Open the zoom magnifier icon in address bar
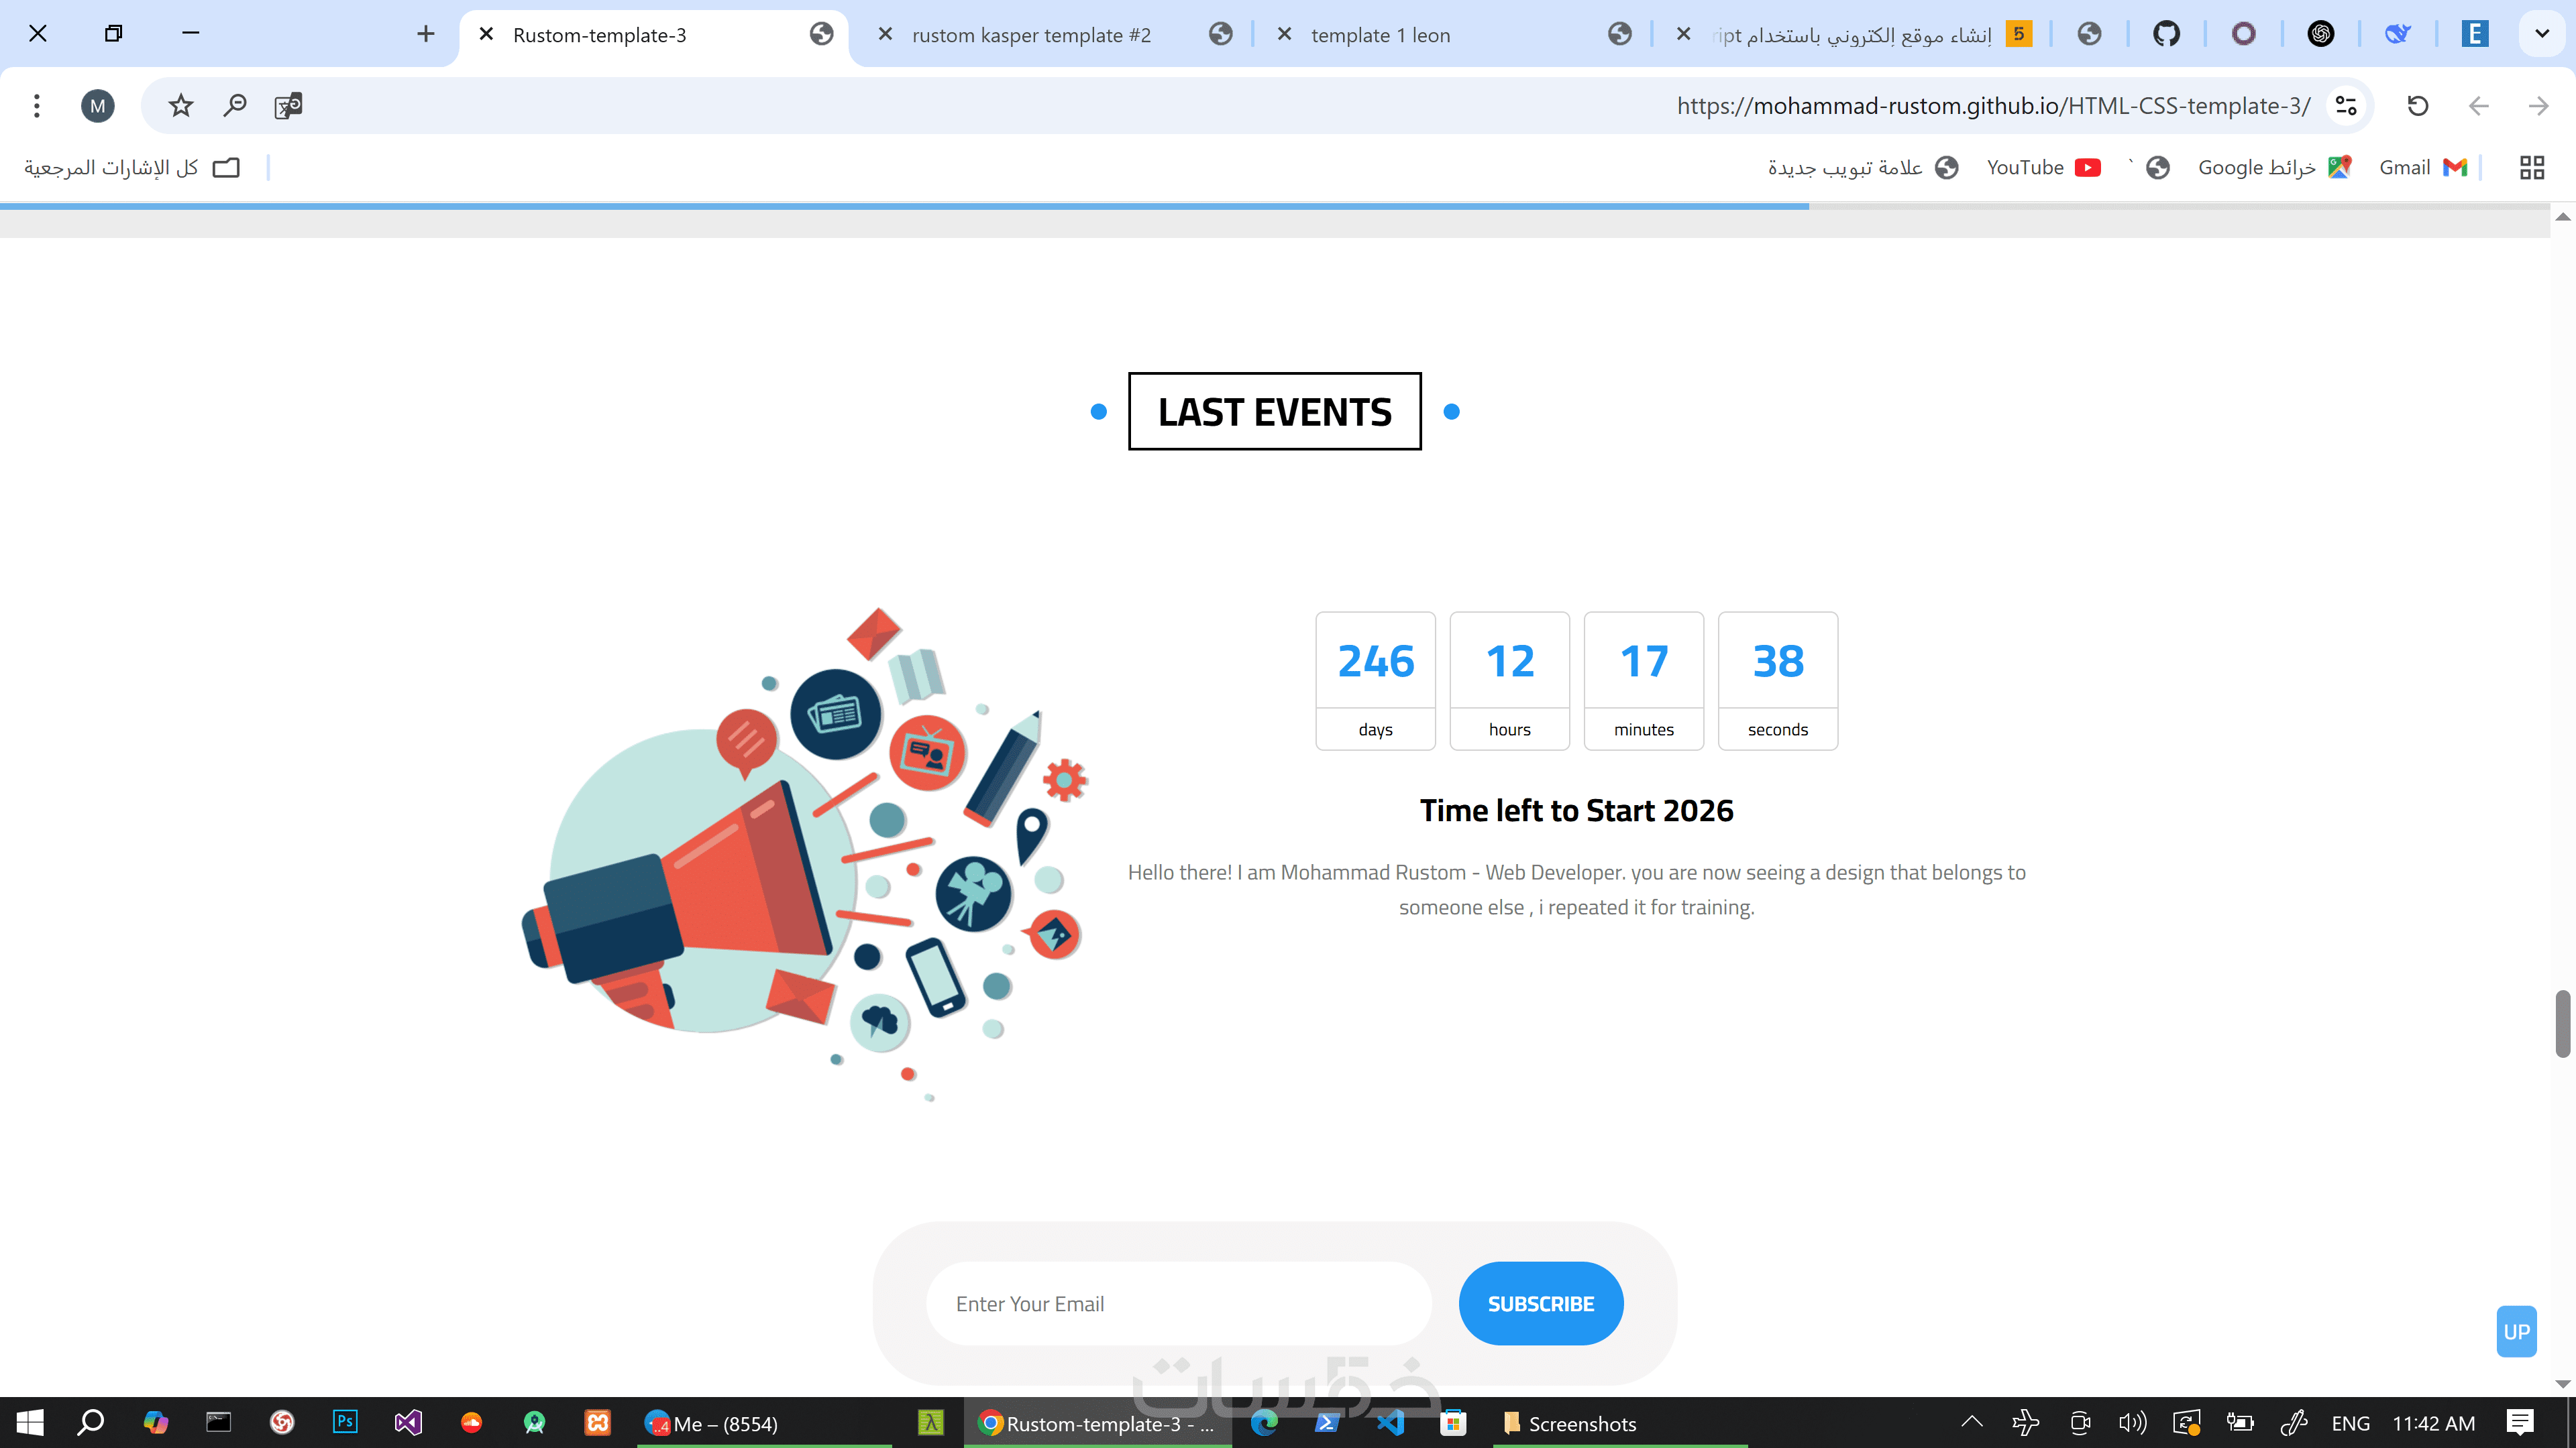Image resolution: width=2576 pixels, height=1448 pixels. [234, 106]
